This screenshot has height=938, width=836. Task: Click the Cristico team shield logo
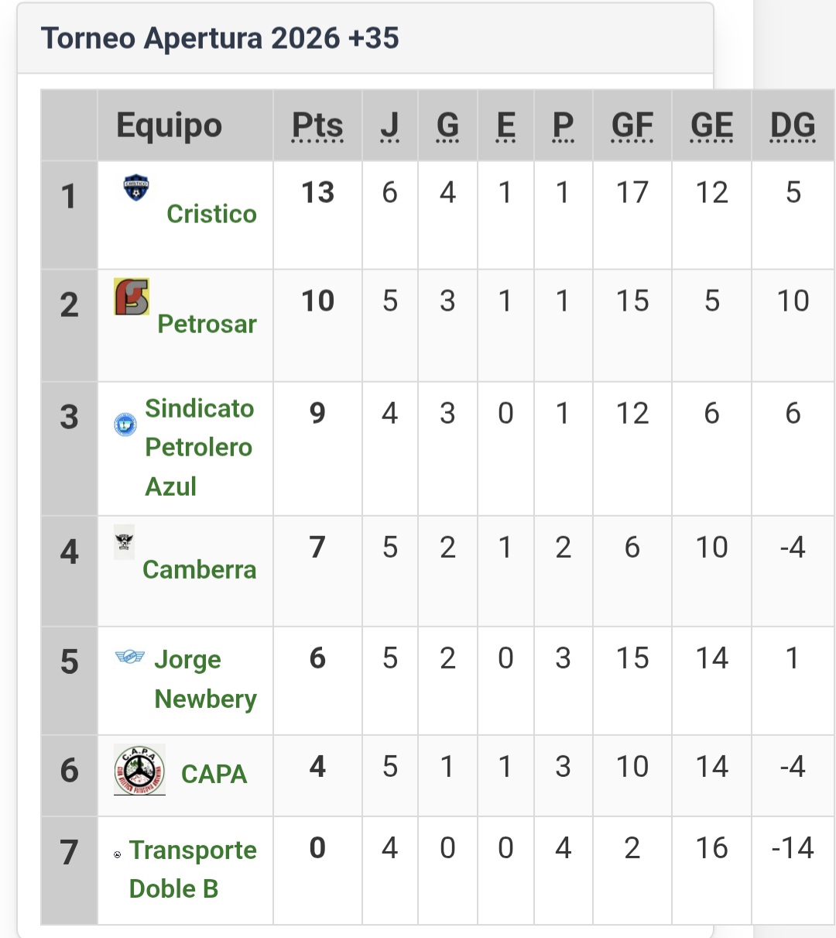click(136, 188)
